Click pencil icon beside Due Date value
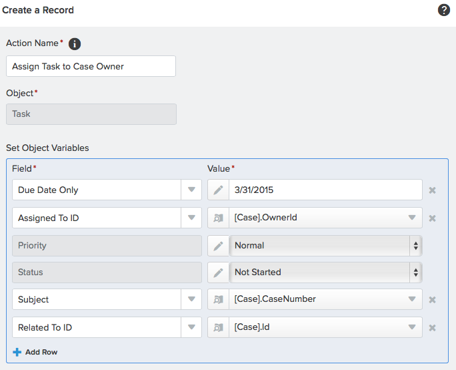Screen dimensions: 456x370 point(219,190)
